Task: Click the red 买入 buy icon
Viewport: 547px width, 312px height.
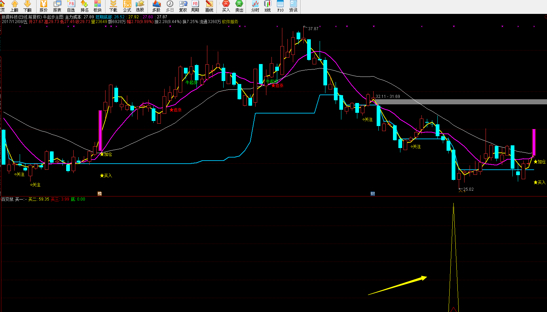Action: coord(226,6)
